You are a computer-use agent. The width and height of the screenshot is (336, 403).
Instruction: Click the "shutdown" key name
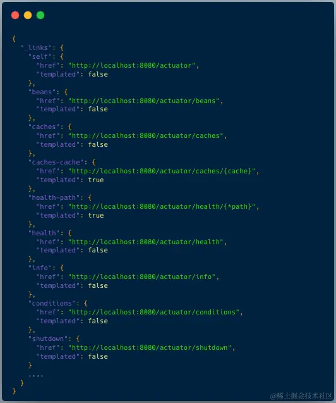pyautogui.click(x=48, y=338)
